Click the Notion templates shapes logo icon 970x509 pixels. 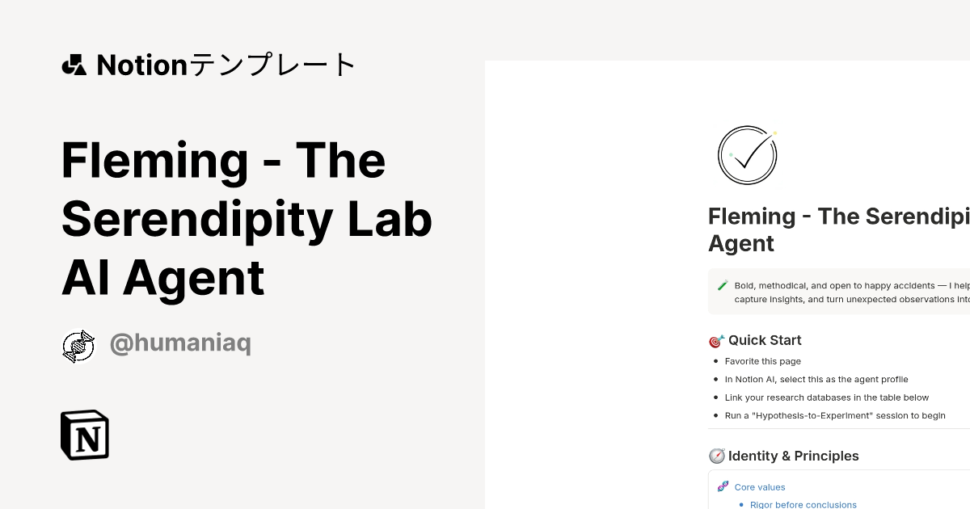tap(74, 65)
